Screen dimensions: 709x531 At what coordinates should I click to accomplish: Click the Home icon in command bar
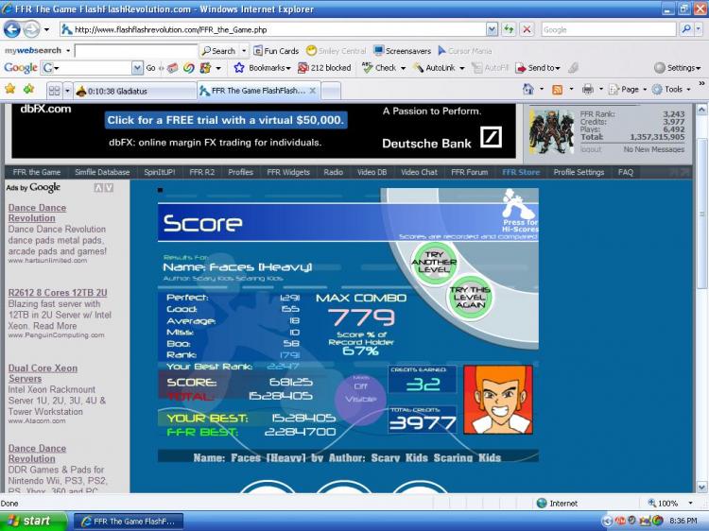(x=528, y=89)
